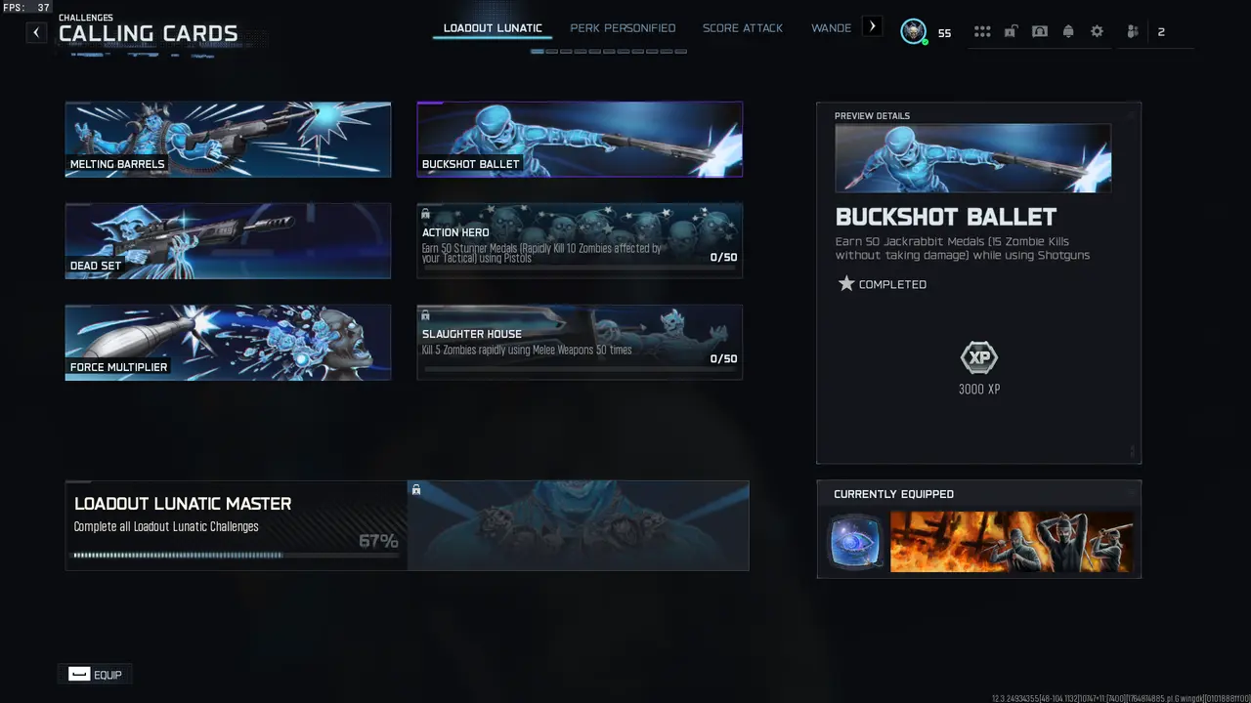The width and height of the screenshot is (1251, 703).
Task: Click the Preview Details heading
Action: click(872, 116)
